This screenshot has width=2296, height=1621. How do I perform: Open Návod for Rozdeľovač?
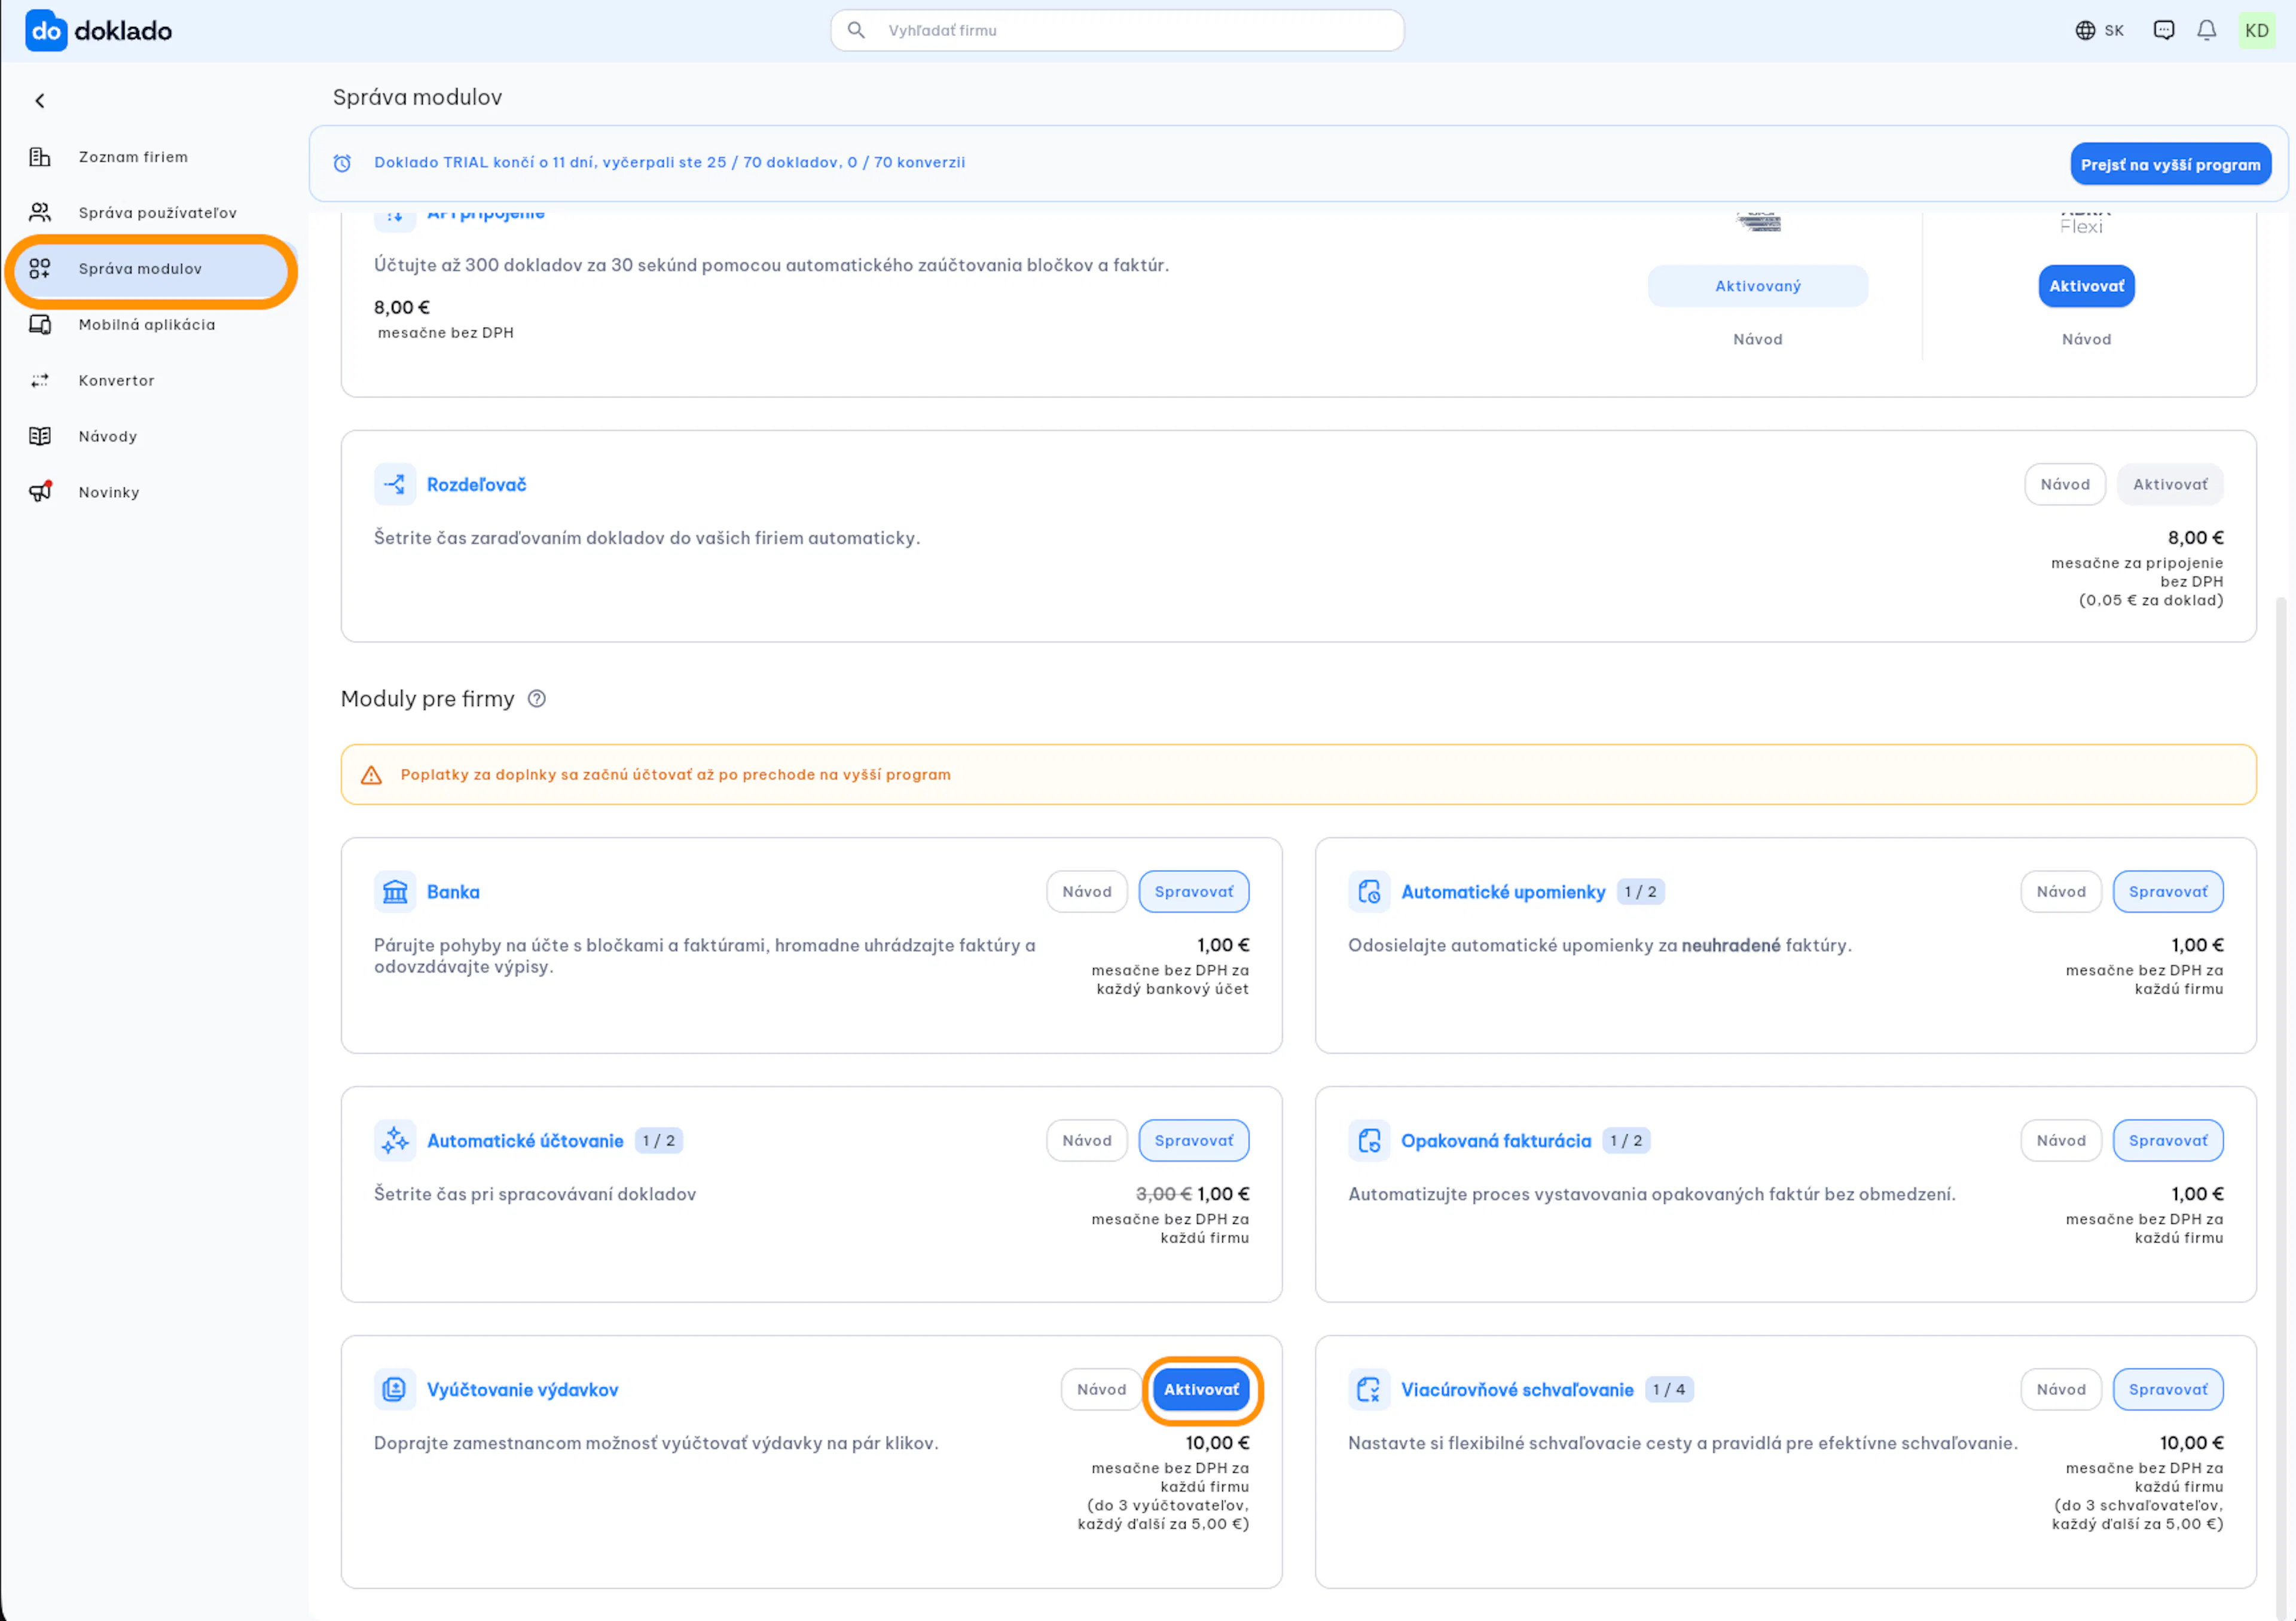coord(2065,485)
